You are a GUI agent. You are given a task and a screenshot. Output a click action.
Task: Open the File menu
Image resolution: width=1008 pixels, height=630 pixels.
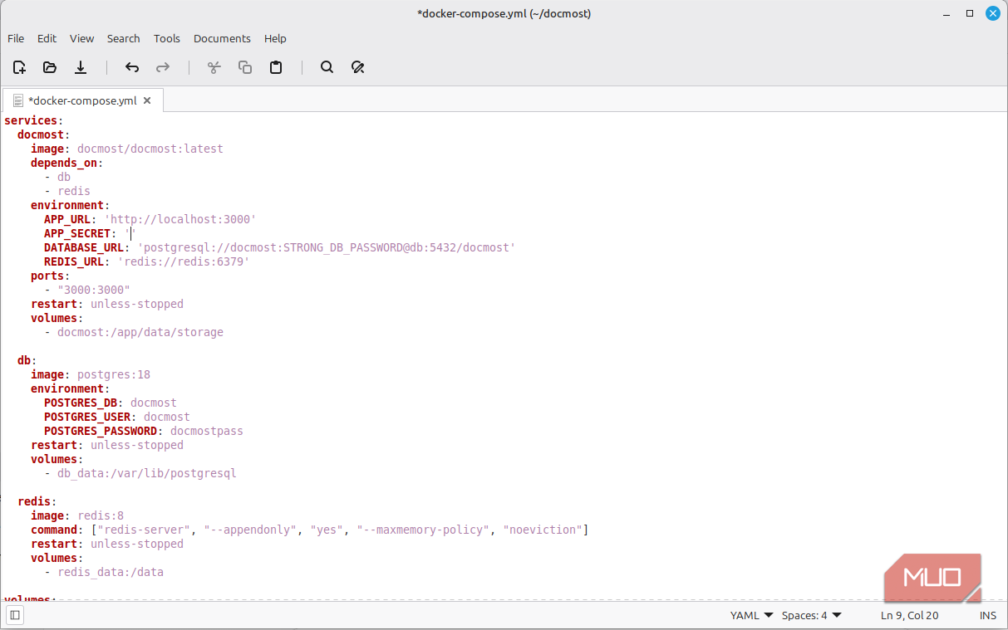(16, 38)
